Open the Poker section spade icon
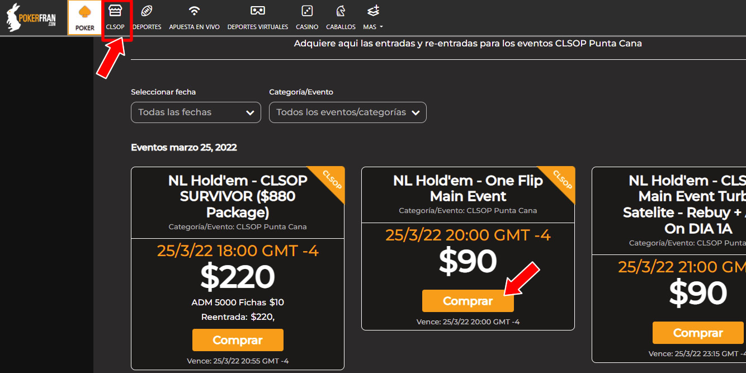This screenshot has height=373, width=746. tap(84, 12)
